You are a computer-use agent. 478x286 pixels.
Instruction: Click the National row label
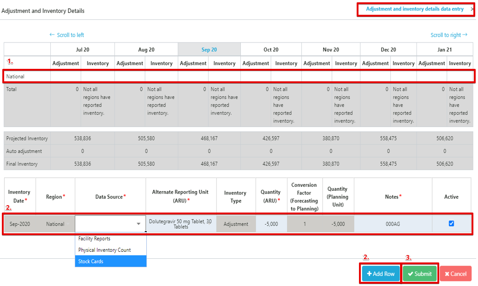coord(15,76)
